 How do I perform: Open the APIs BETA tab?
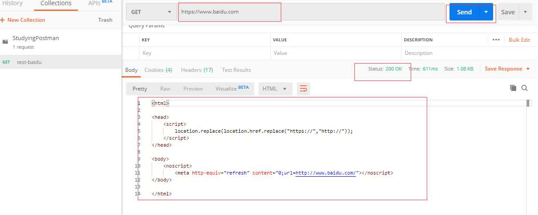point(100,3)
